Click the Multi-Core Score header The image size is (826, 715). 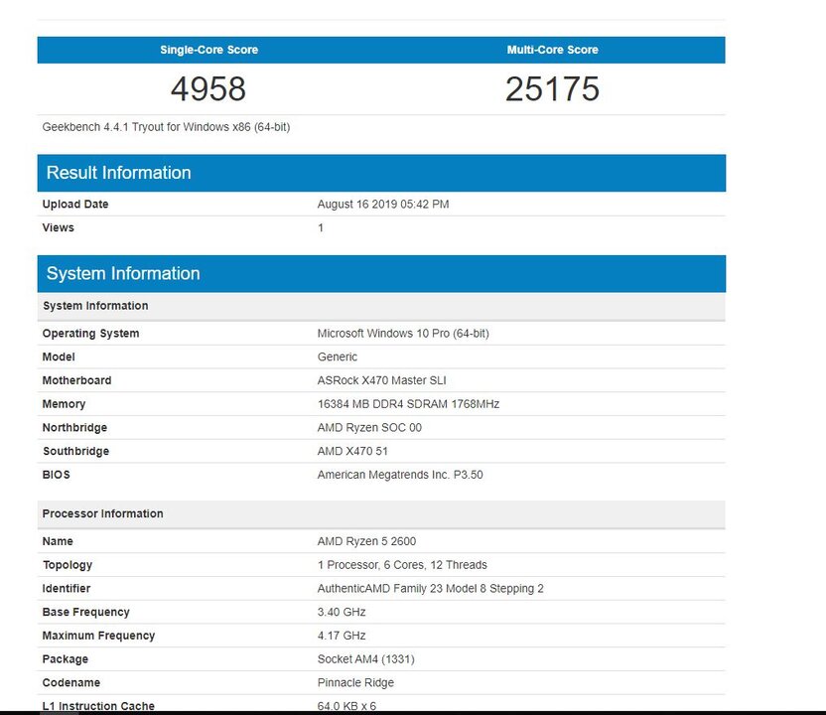[553, 50]
